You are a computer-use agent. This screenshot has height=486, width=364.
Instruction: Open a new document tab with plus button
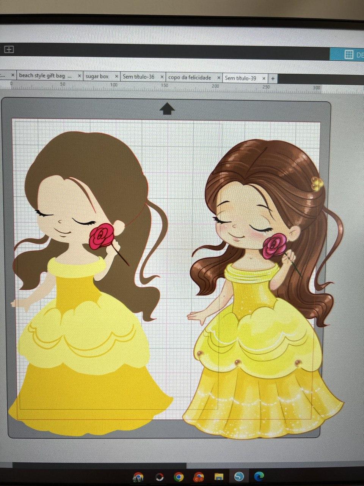tap(273, 78)
